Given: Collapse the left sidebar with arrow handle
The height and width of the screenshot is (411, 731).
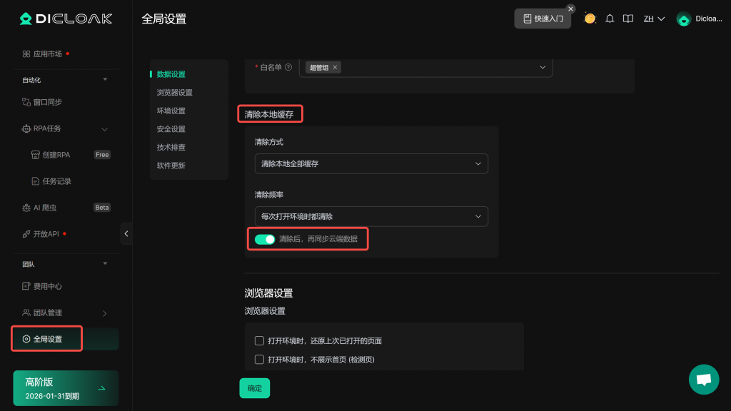Looking at the screenshot, I should [126, 233].
